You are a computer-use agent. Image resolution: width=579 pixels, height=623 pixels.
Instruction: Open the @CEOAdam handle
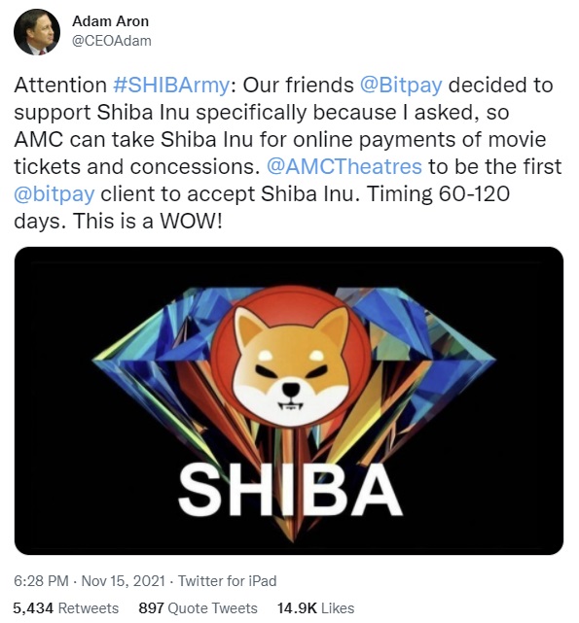coord(112,41)
